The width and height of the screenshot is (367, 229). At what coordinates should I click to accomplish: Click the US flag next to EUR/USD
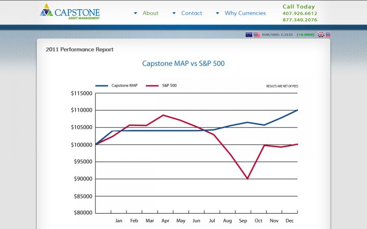[x=257, y=35]
